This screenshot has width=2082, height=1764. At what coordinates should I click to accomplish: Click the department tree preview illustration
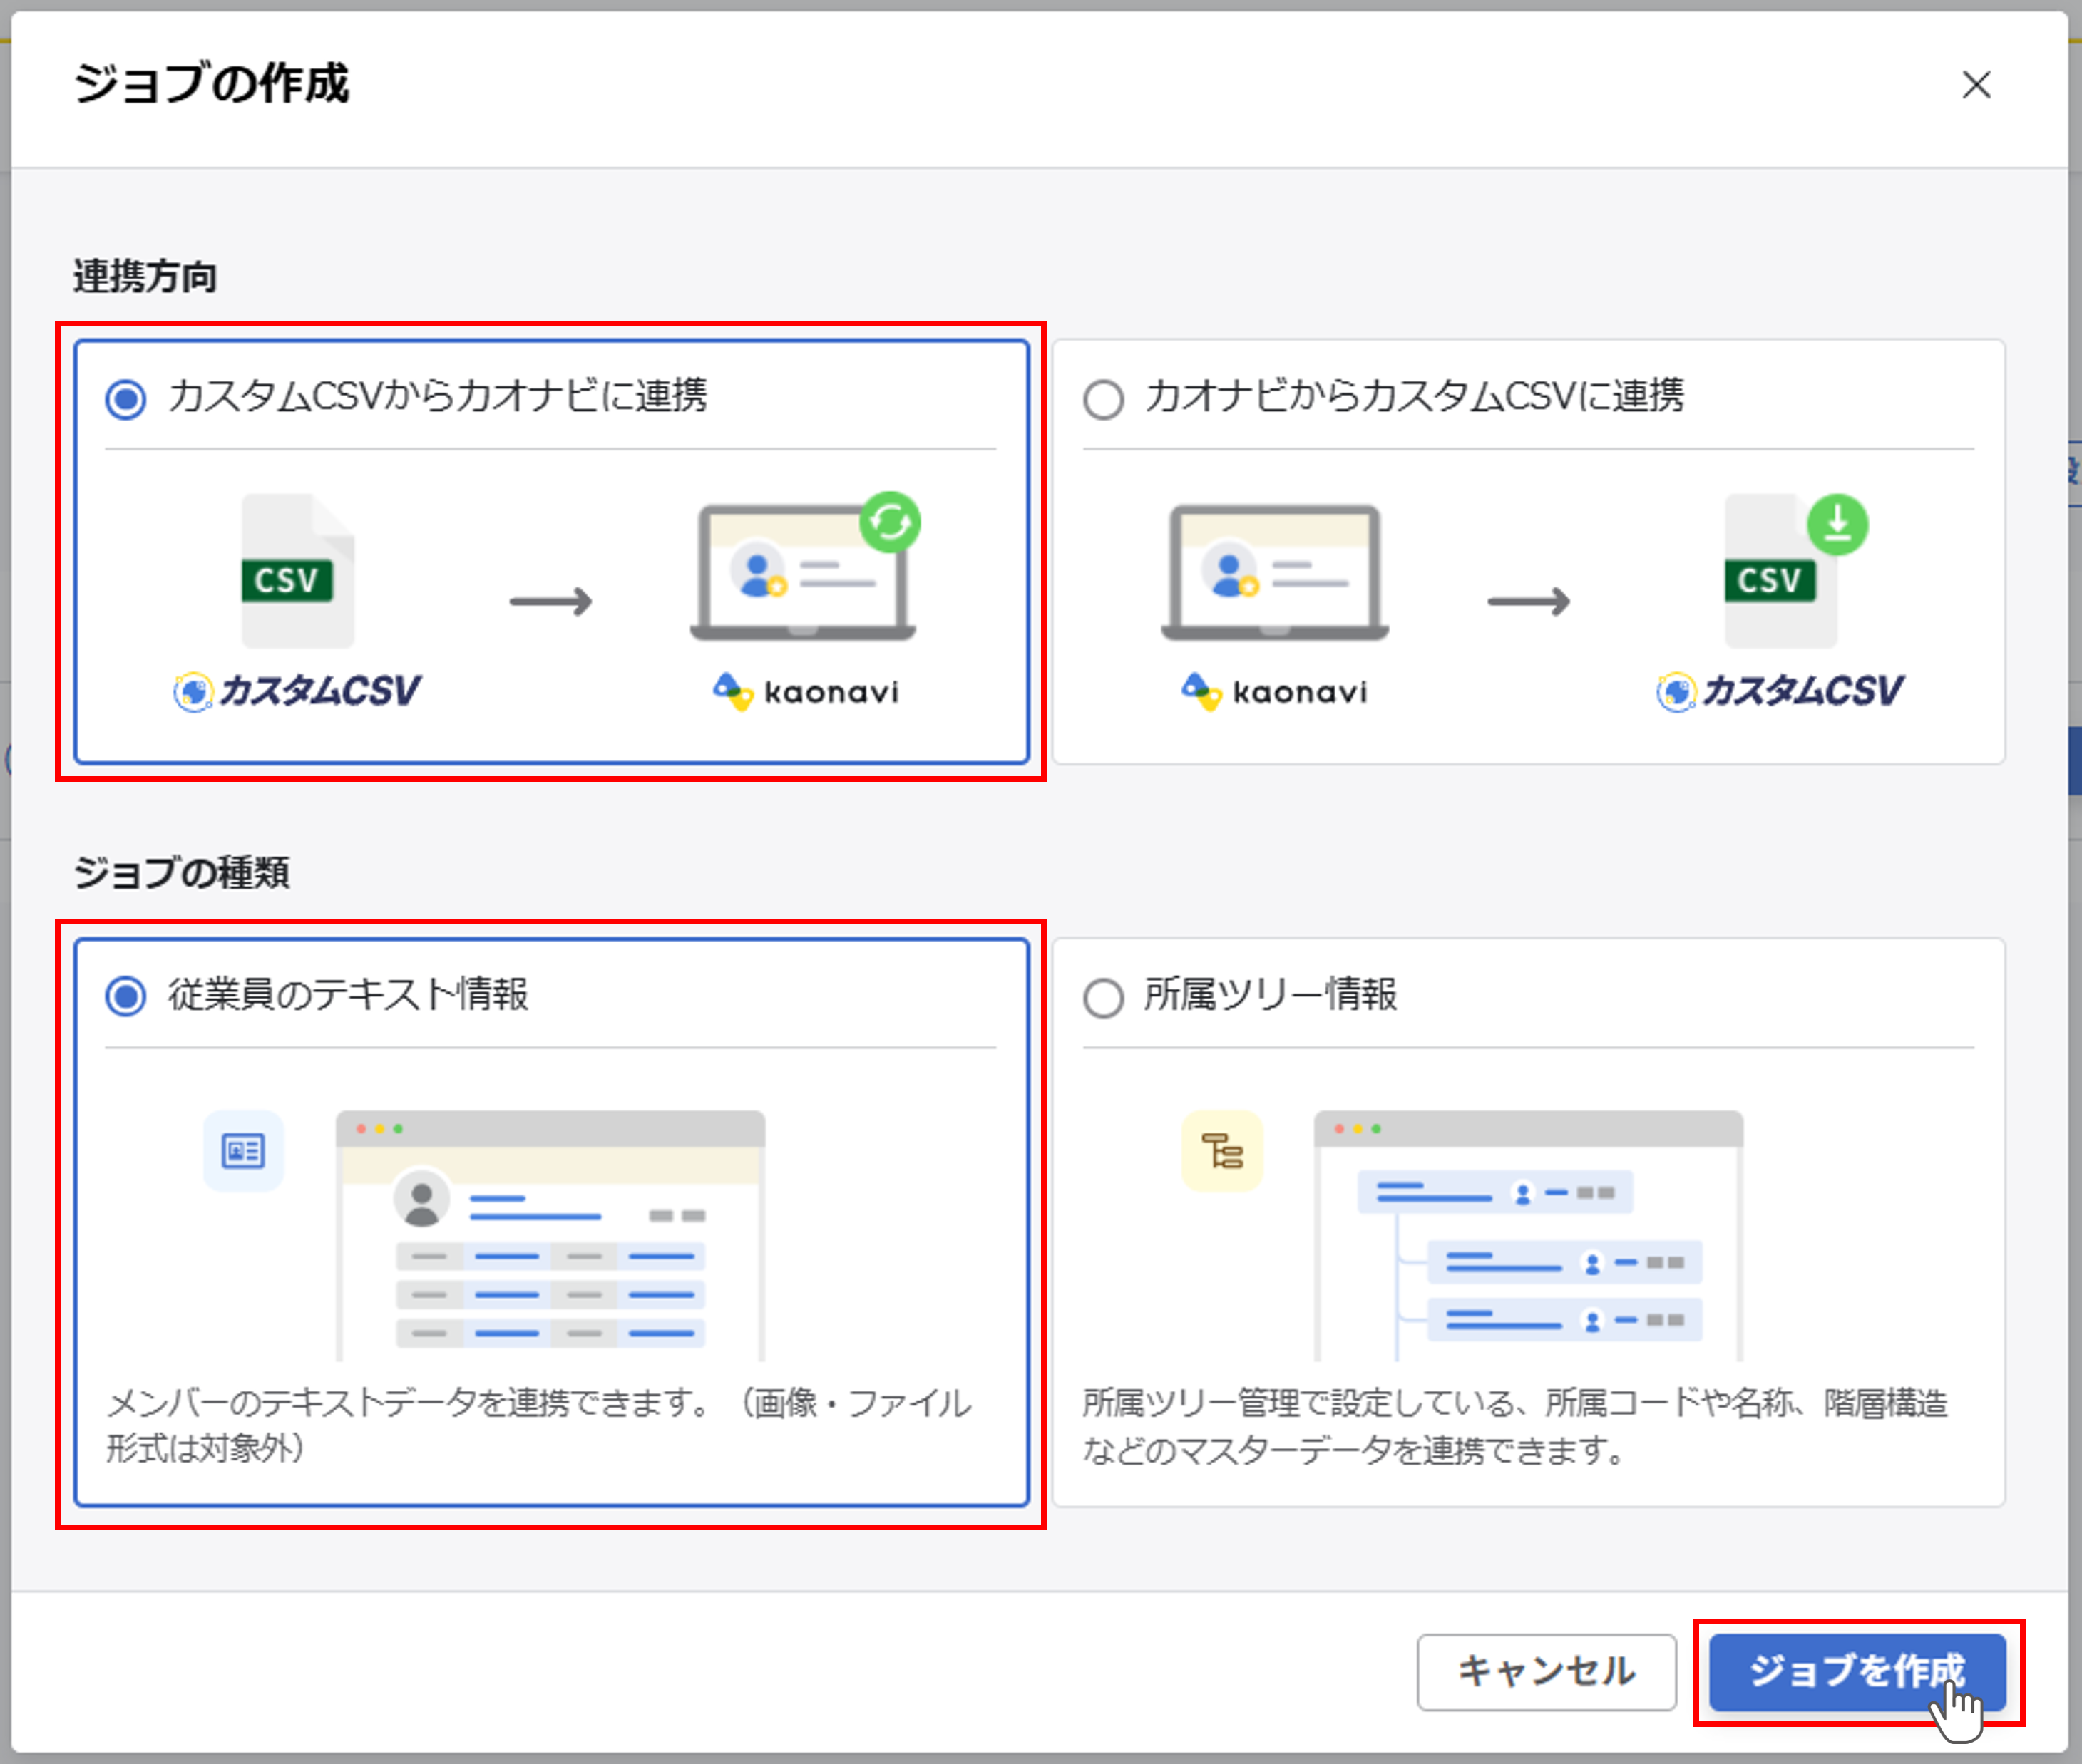pyautogui.click(x=1528, y=1235)
